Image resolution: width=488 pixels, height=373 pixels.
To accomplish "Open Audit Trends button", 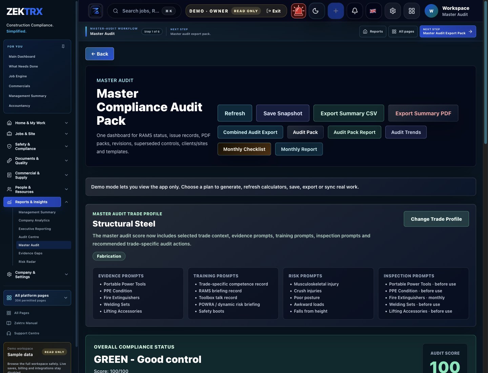I will click(406, 132).
